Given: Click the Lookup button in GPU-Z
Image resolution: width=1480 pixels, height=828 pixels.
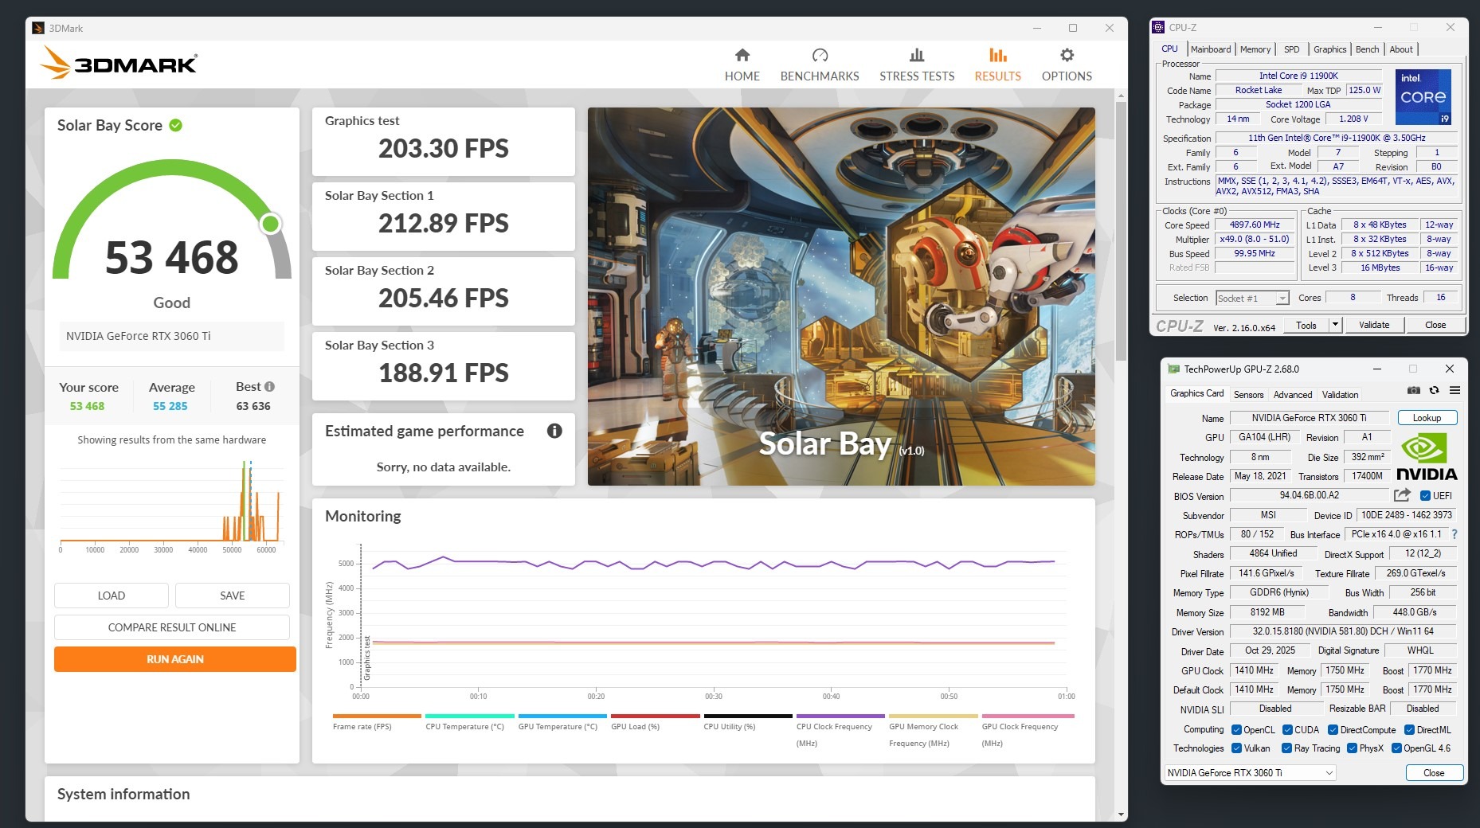Looking at the screenshot, I should 1427,418.
